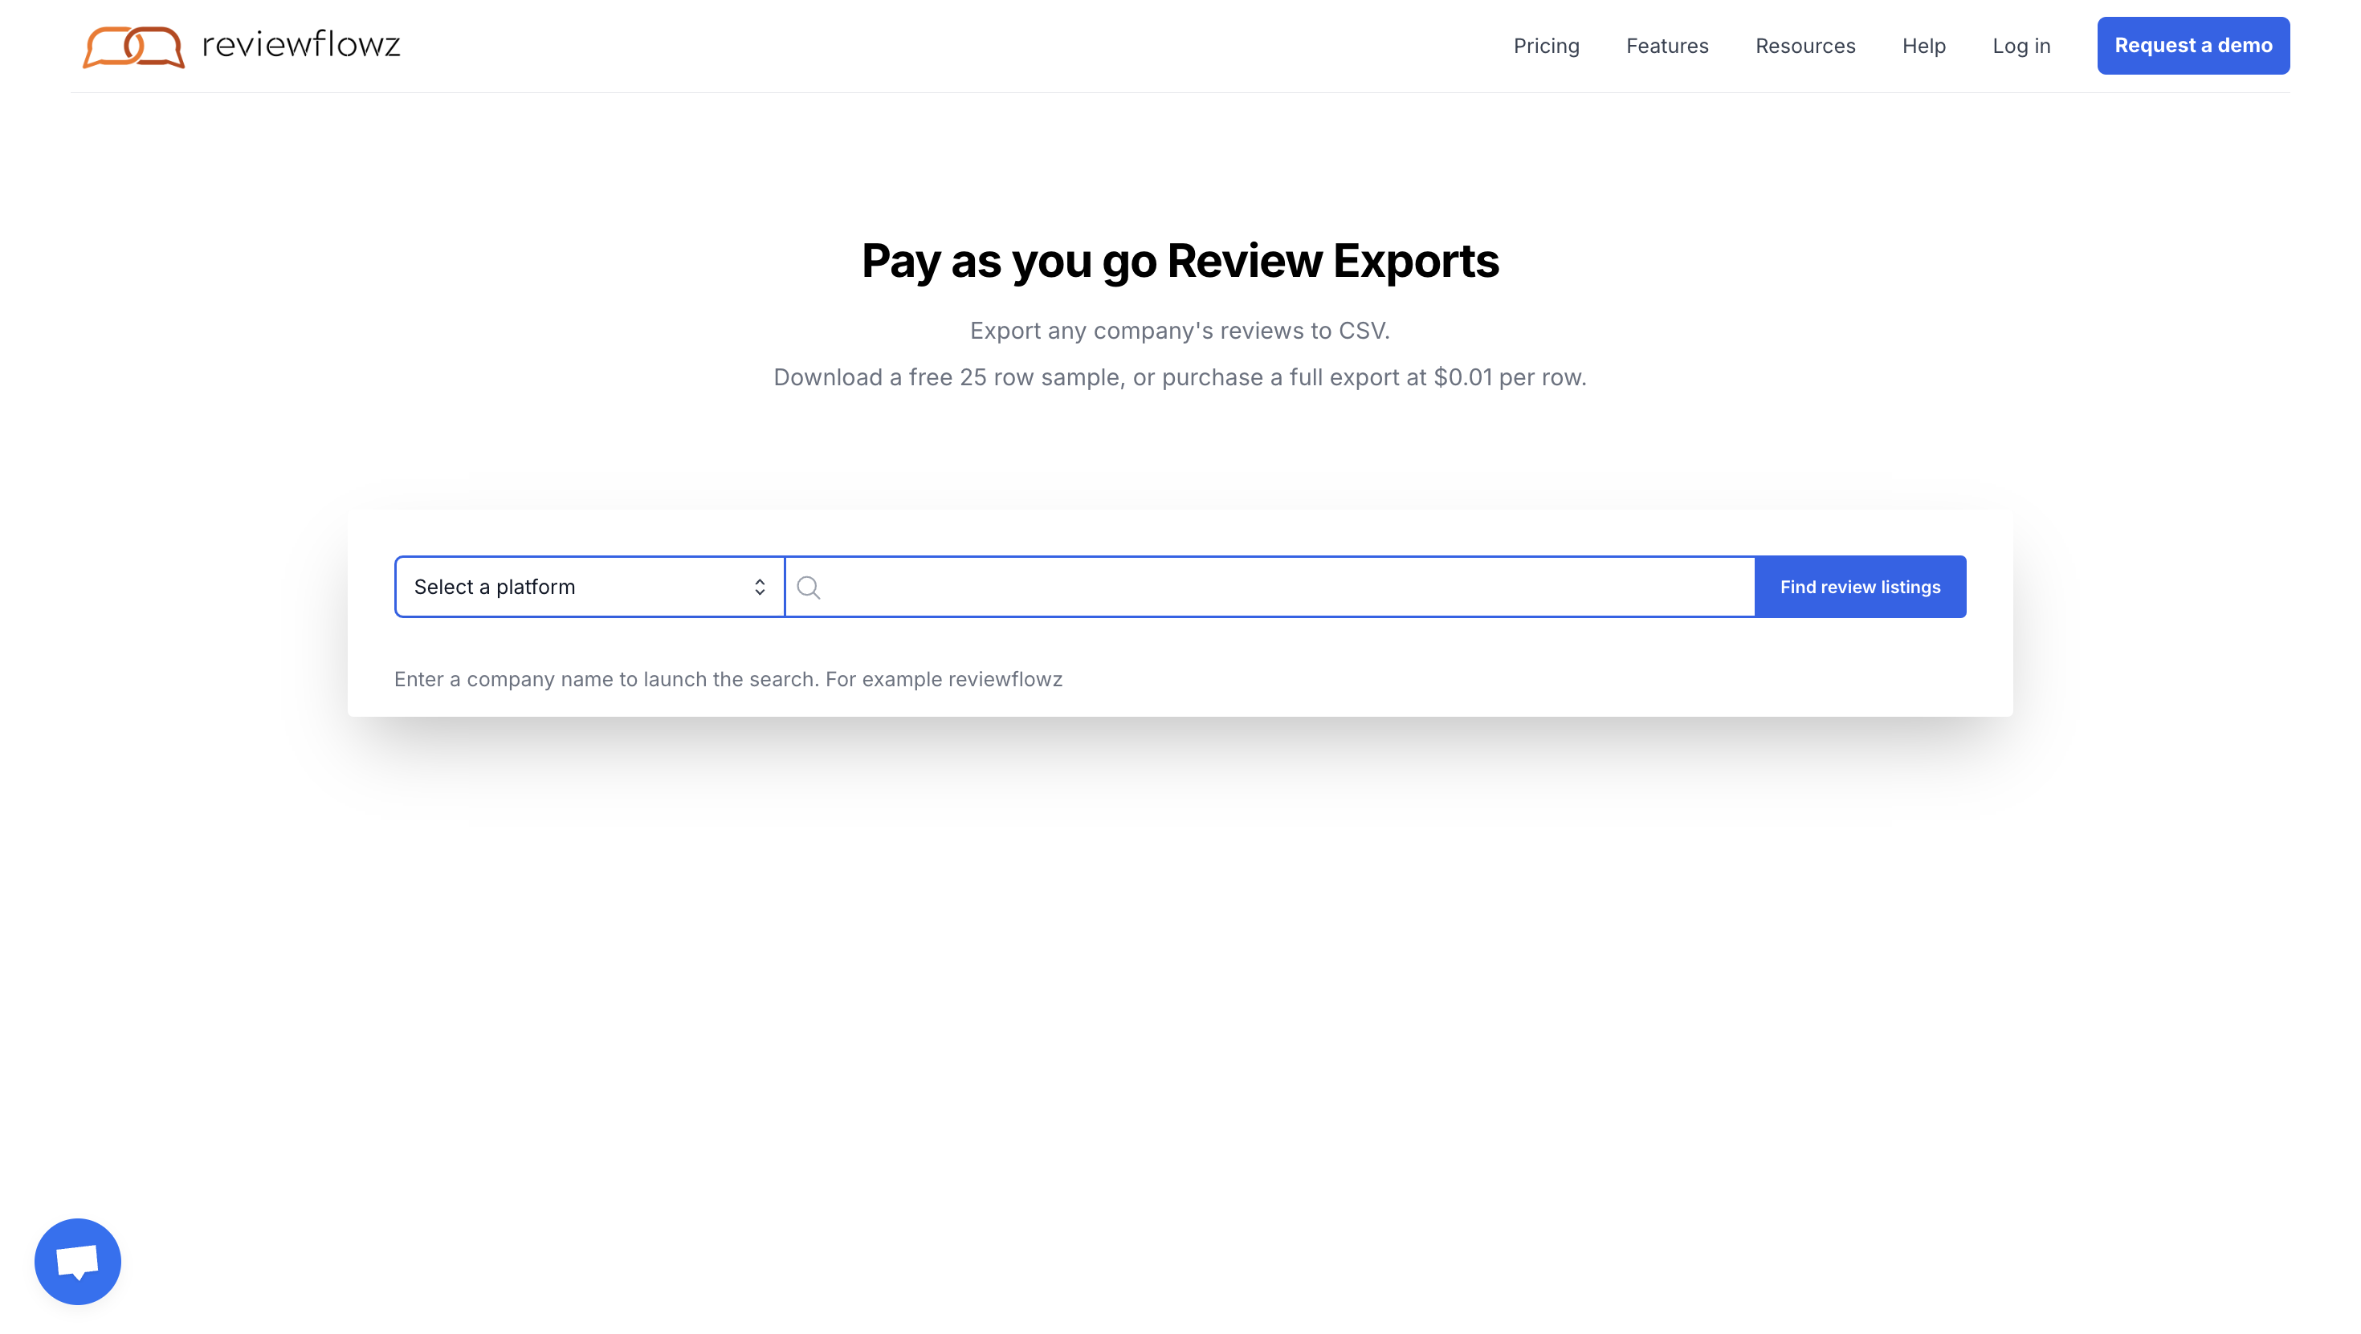Go to the Help page

click(x=1924, y=46)
